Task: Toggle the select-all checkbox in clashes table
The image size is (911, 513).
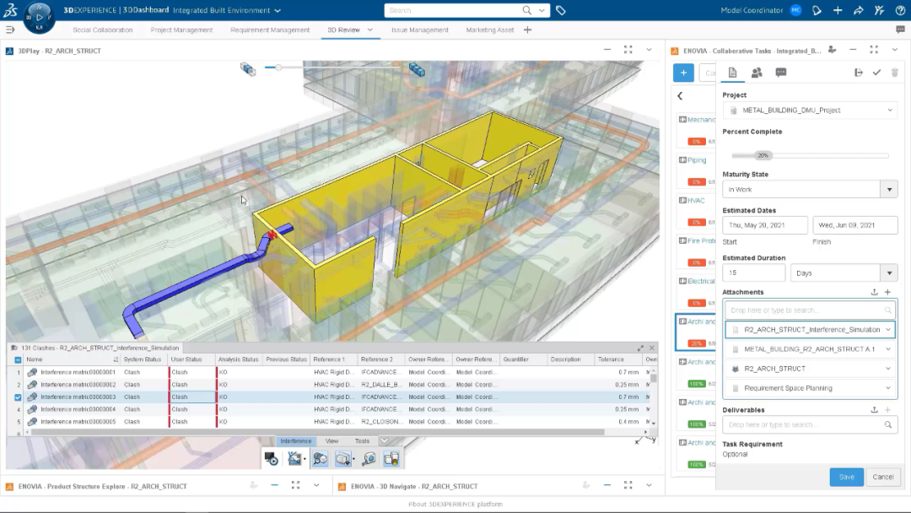Action: pos(18,359)
